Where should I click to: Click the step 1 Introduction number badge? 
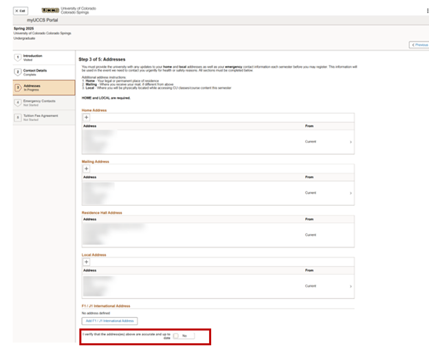pos(18,57)
